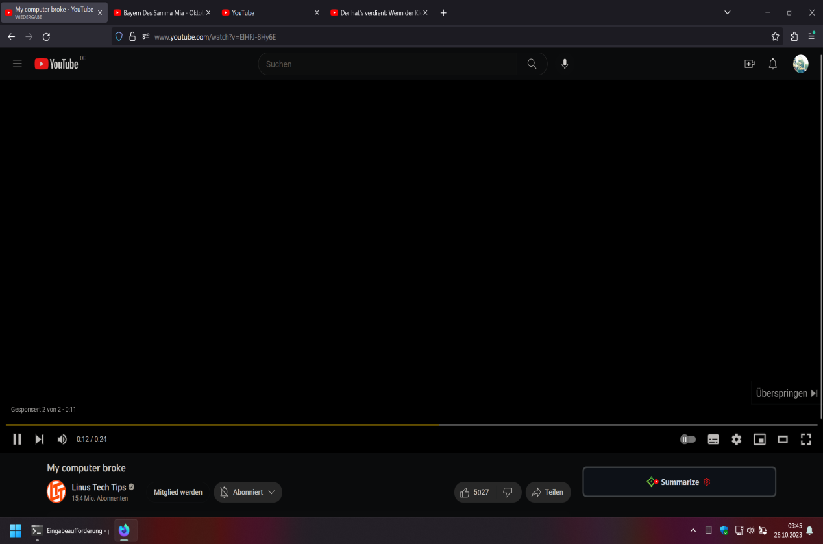Open the YouTube sidebar hamburger menu
823x544 pixels.
(17, 64)
